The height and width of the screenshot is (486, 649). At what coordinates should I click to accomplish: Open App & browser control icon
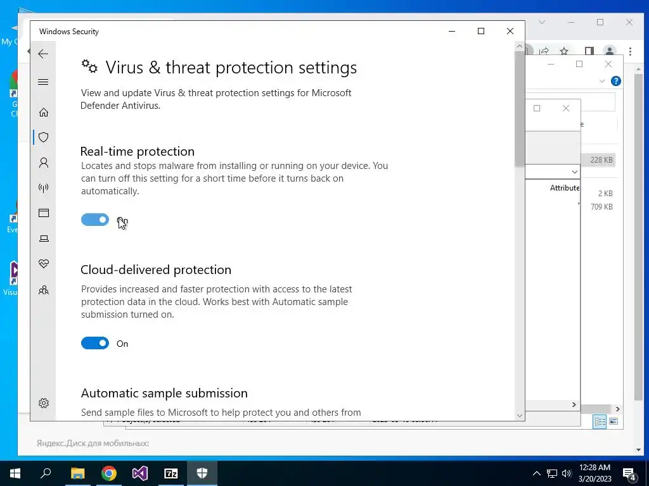coord(44,213)
